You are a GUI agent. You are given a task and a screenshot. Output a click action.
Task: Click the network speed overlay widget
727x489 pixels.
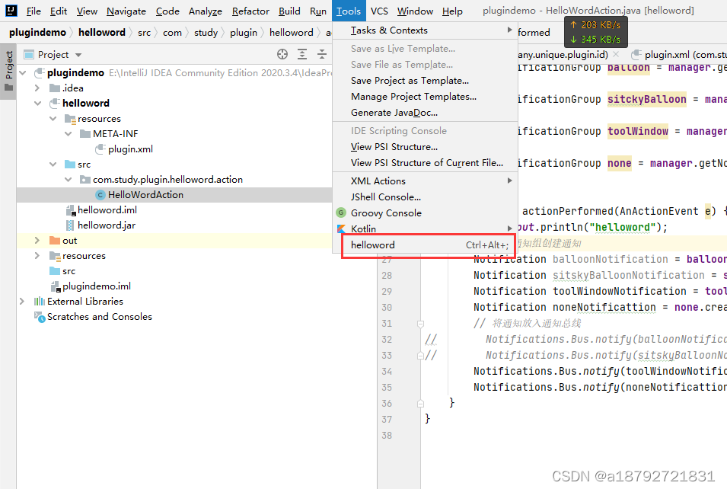(x=596, y=32)
